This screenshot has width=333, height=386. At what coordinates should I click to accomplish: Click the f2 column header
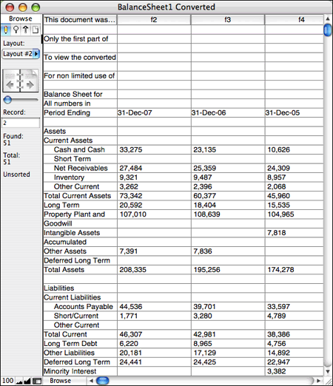(154, 20)
